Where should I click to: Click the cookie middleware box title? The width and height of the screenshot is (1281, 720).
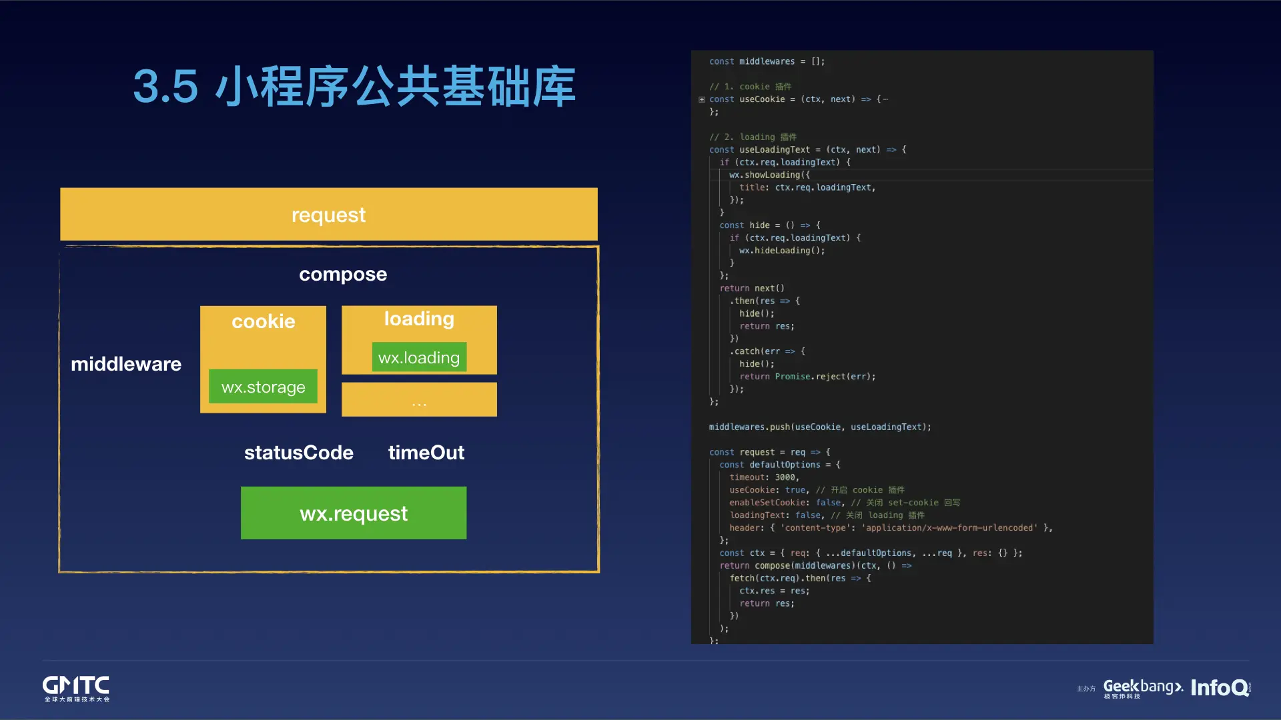coord(263,321)
